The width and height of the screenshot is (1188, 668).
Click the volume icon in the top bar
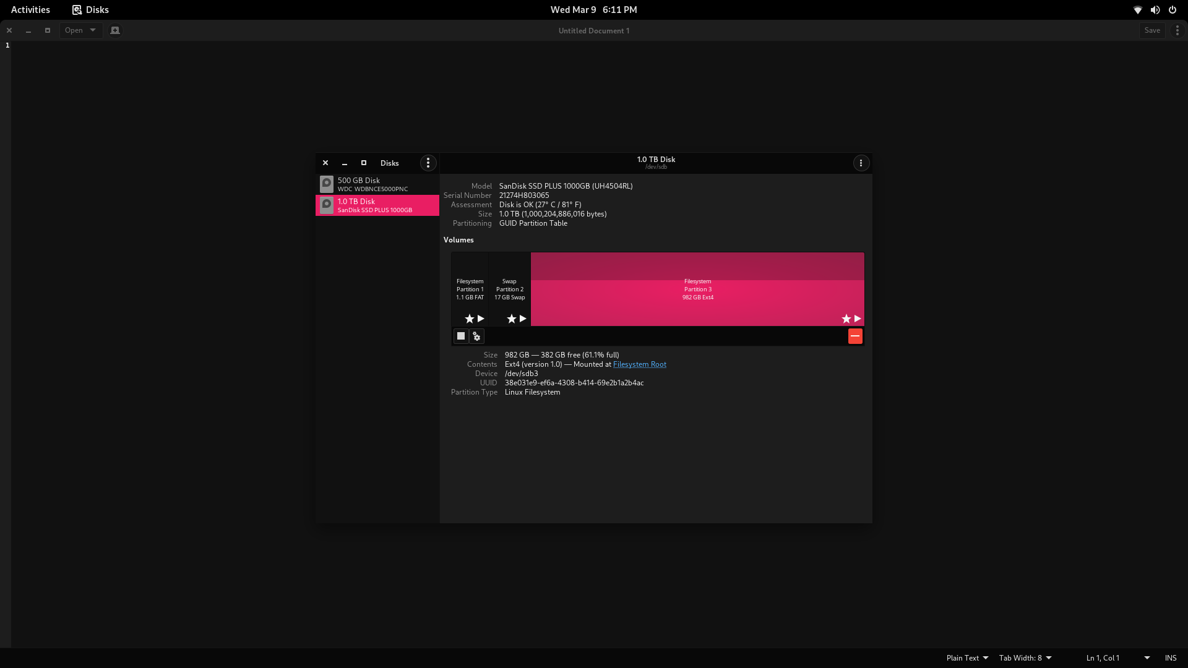(1155, 10)
